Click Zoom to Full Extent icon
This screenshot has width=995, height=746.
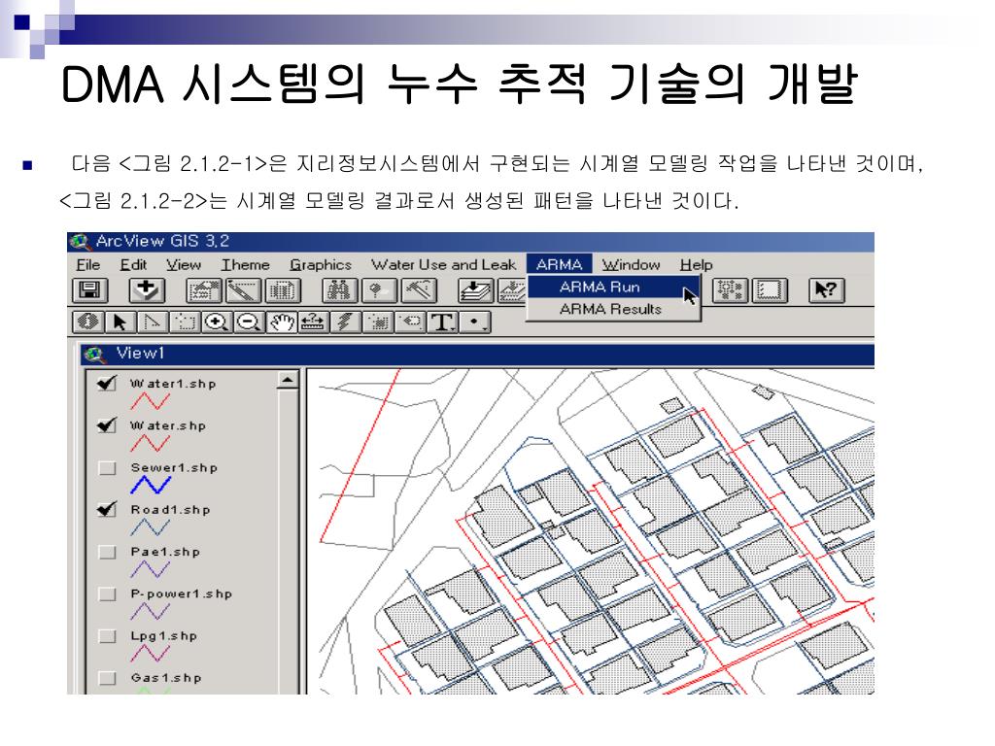476,290
